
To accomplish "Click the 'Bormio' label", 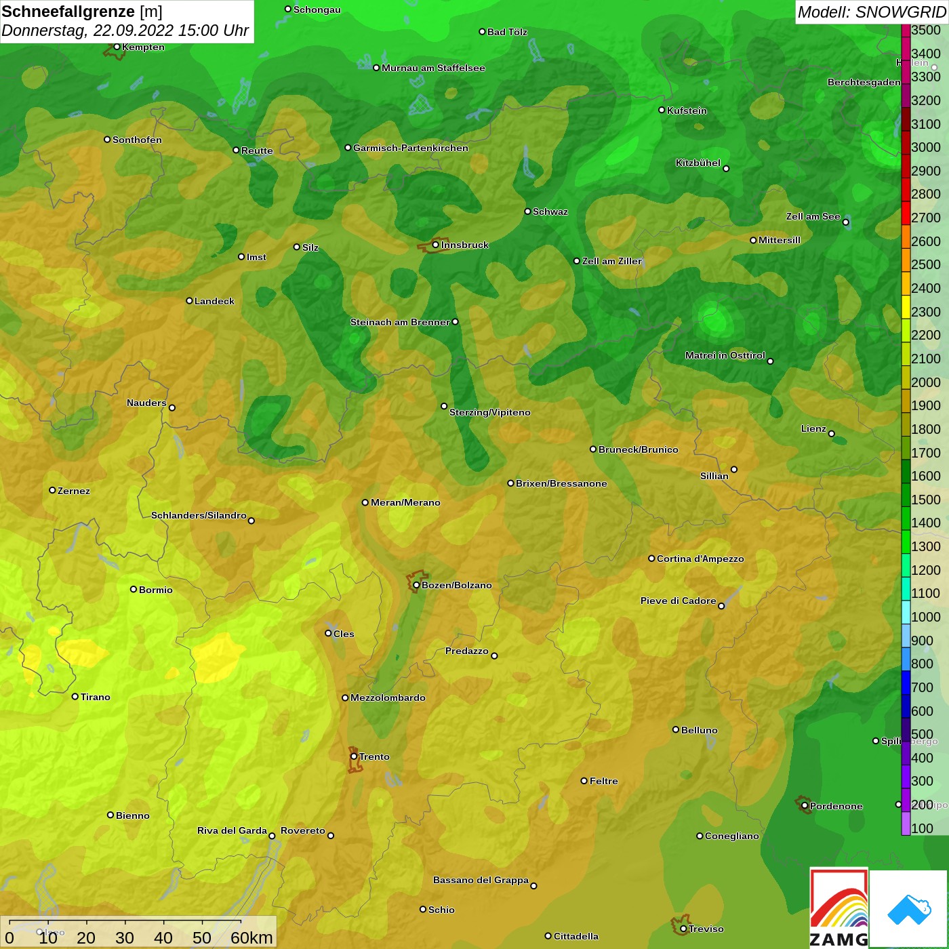I will pos(156,590).
